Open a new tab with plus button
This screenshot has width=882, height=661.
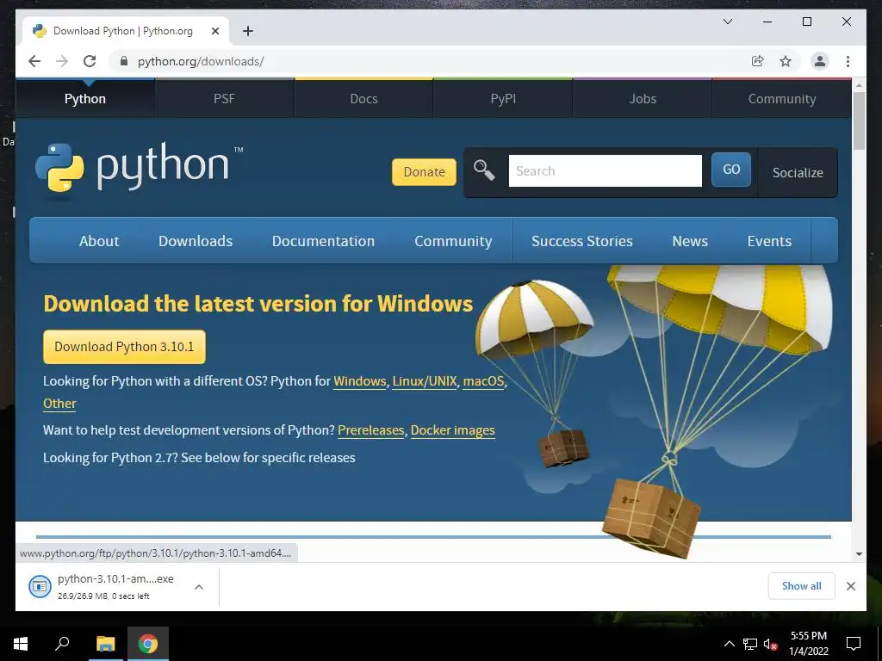coord(247,31)
